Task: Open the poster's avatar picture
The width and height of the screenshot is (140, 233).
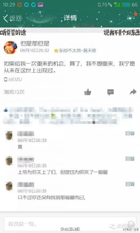Action: coord(10,47)
